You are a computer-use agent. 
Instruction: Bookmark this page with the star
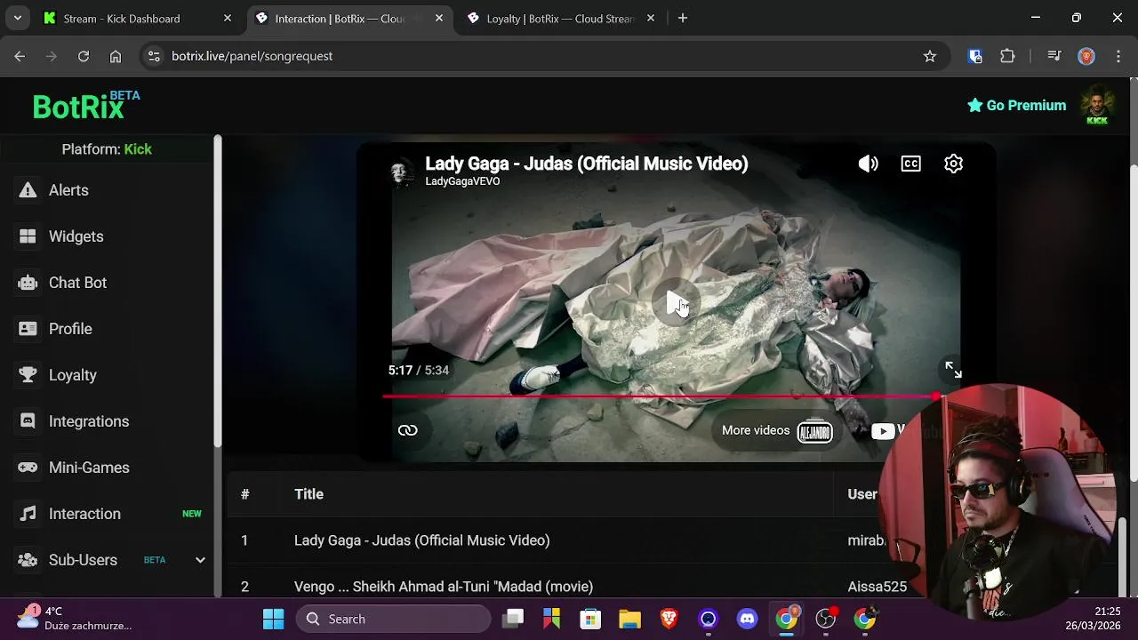tap(930, 56)
